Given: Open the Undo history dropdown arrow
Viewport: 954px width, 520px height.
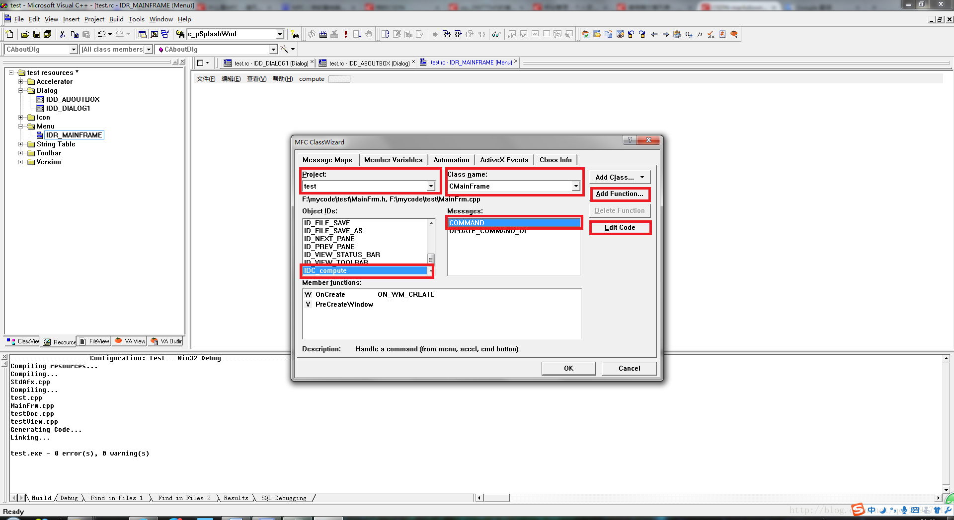Looking at the screenshot, I should click(x=110, y=34).
